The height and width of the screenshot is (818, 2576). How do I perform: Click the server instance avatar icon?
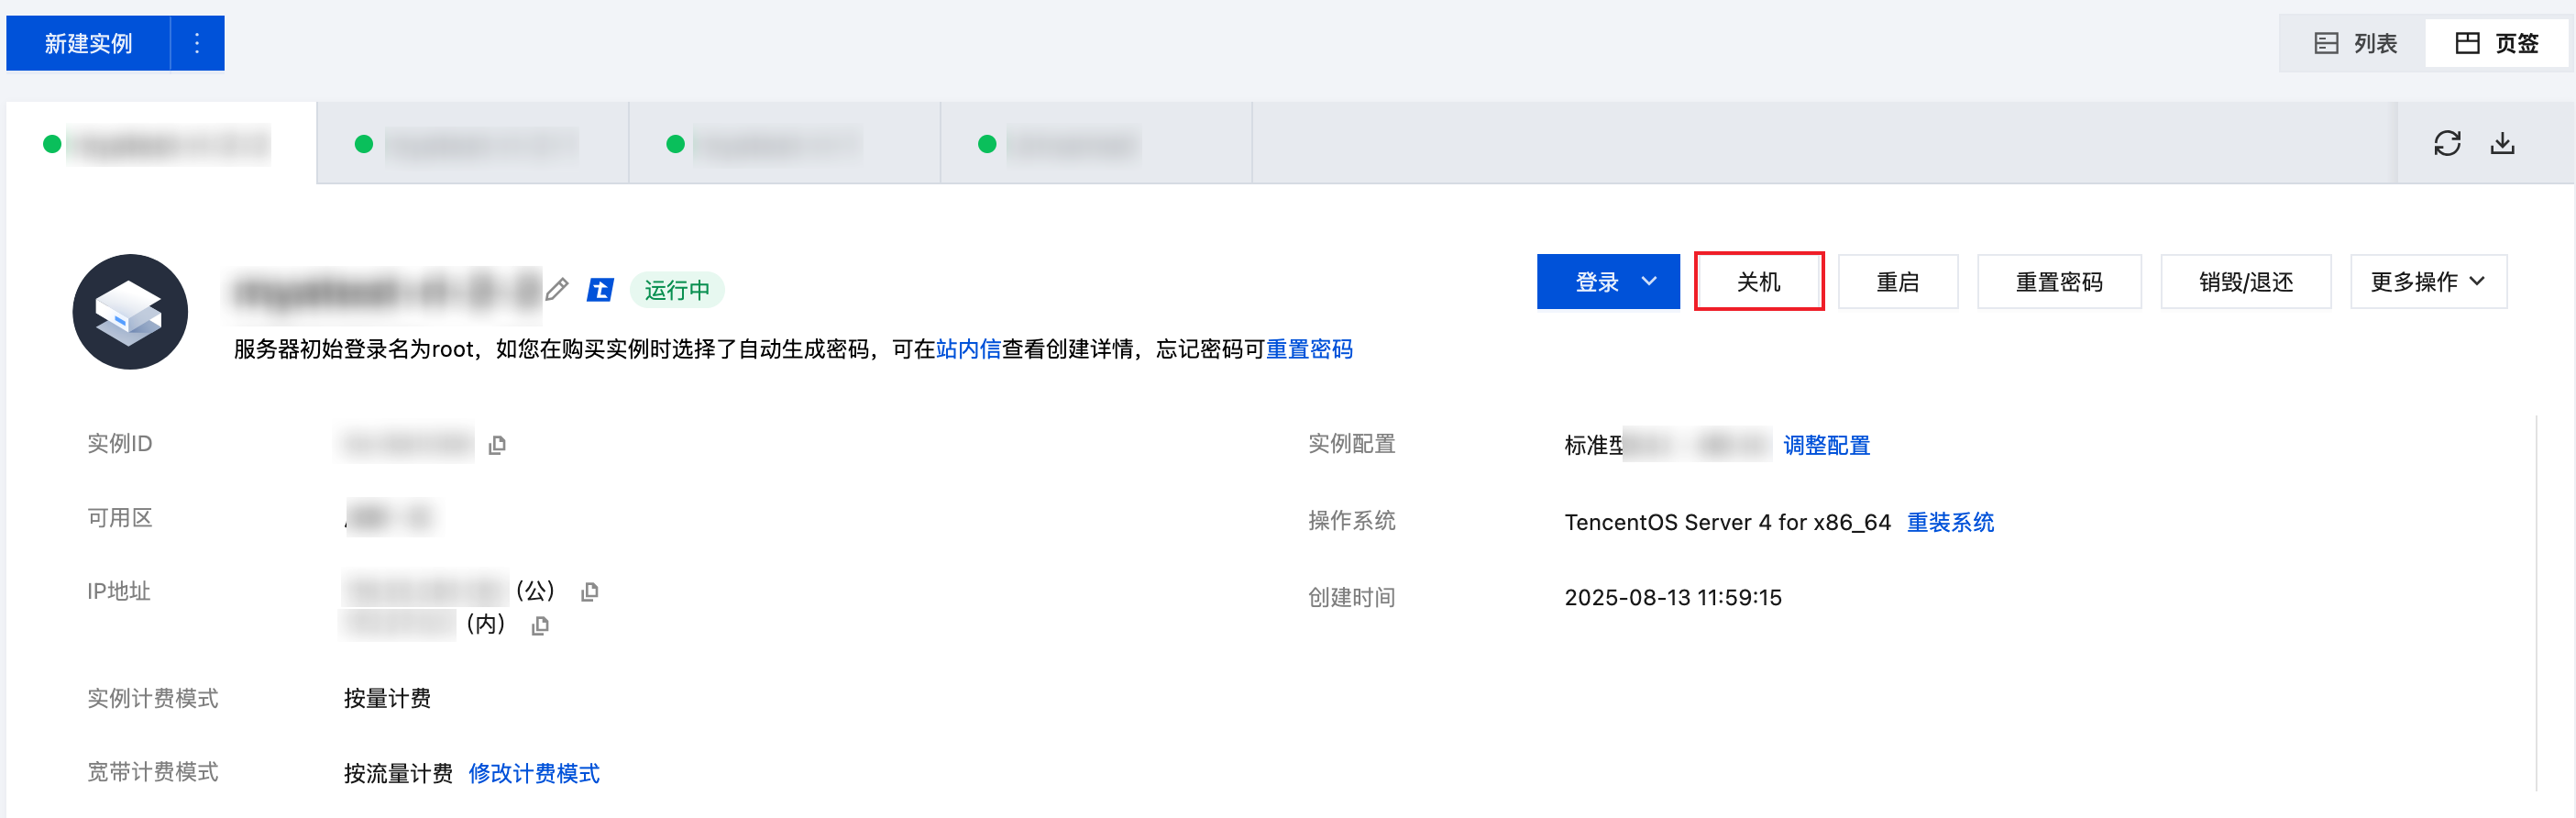point(130,312)
